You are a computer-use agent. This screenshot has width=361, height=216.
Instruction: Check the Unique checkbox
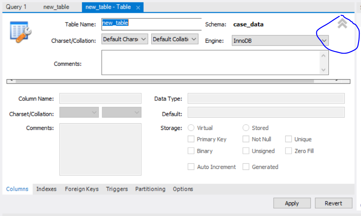(288, 139)
